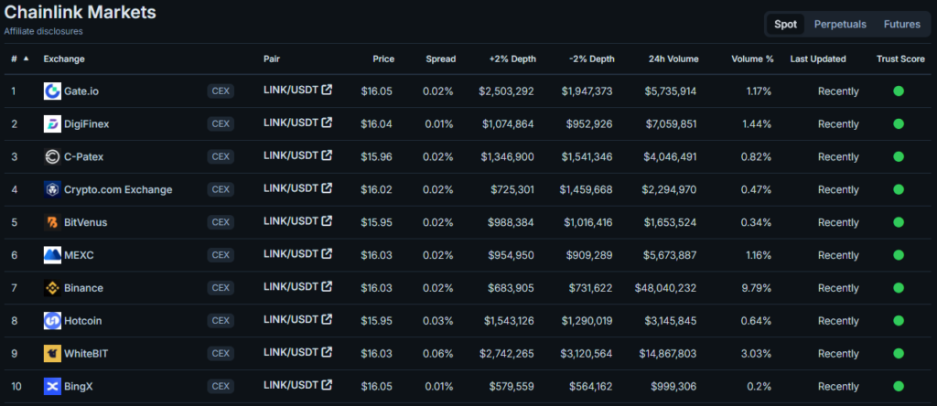
Task: Click the Hotcoin exchange name
Action: pyautogui.click(x=83, y=321)
